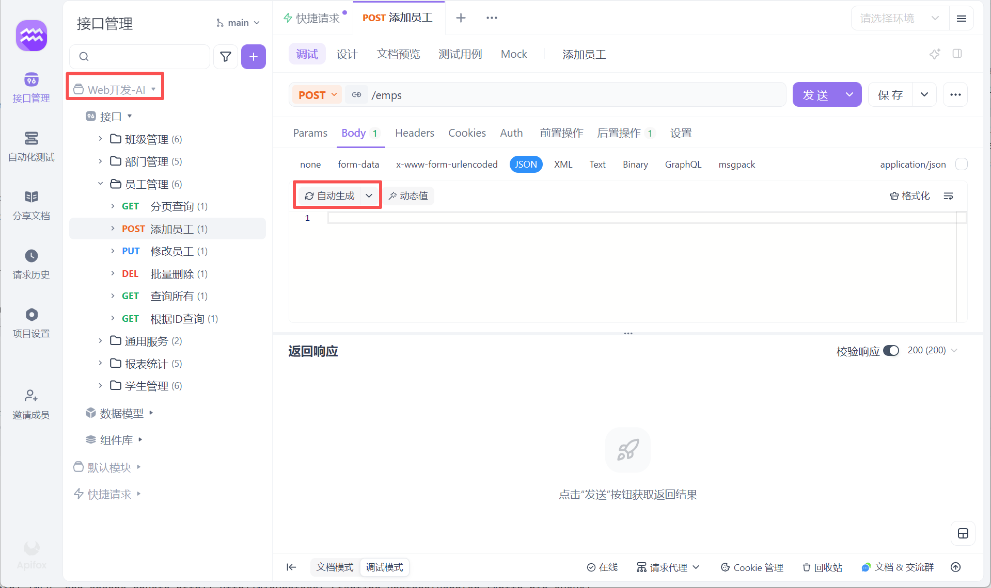
Task: Open 自动化测试 in the left sidebar
Action: coord(31,146)
